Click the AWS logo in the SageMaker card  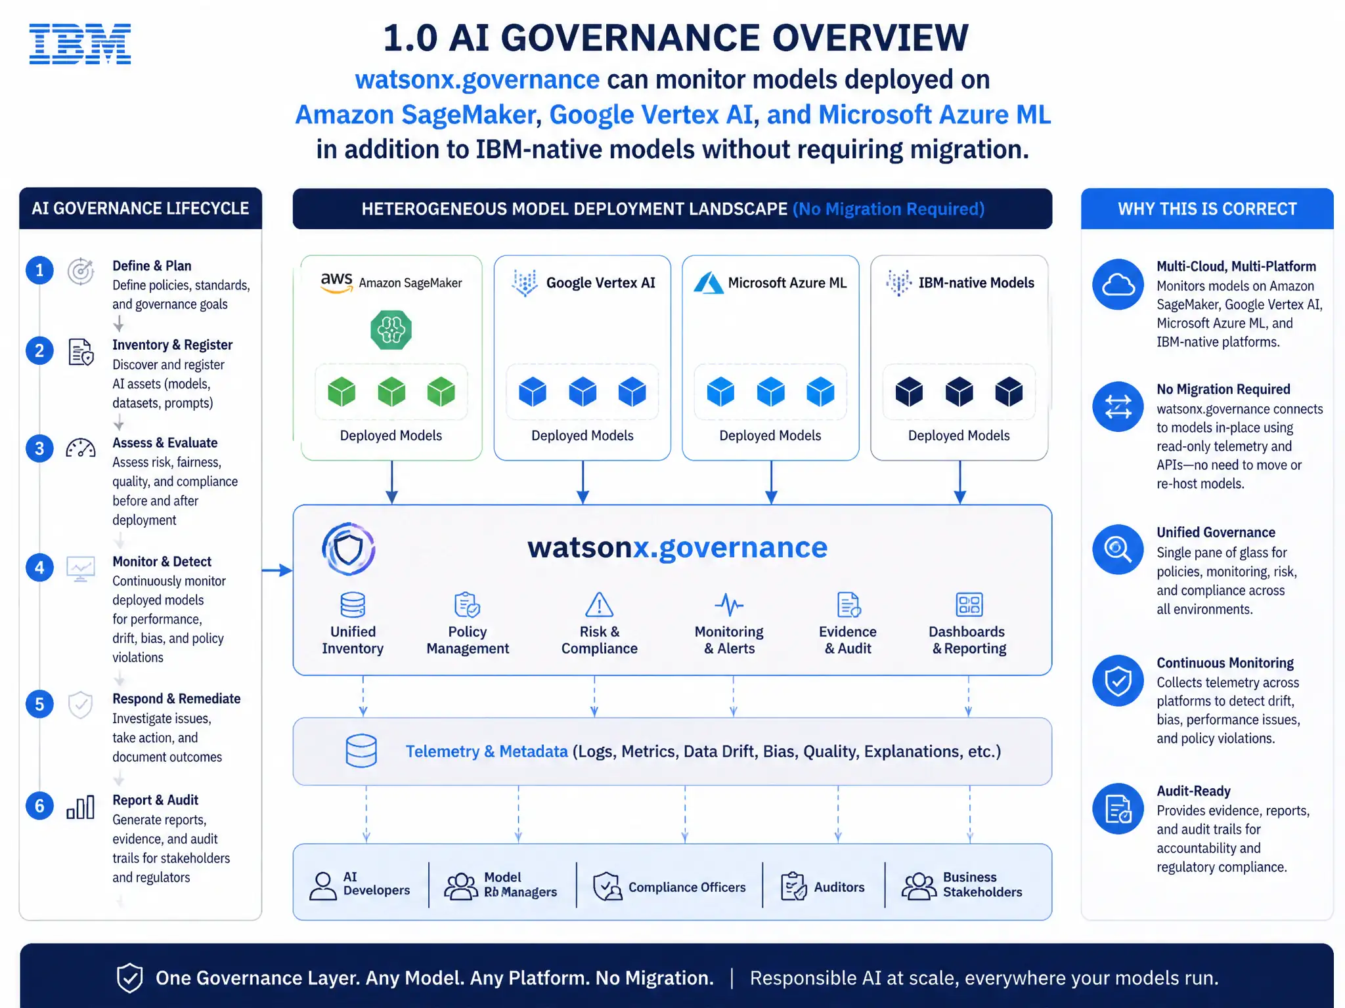336,282
